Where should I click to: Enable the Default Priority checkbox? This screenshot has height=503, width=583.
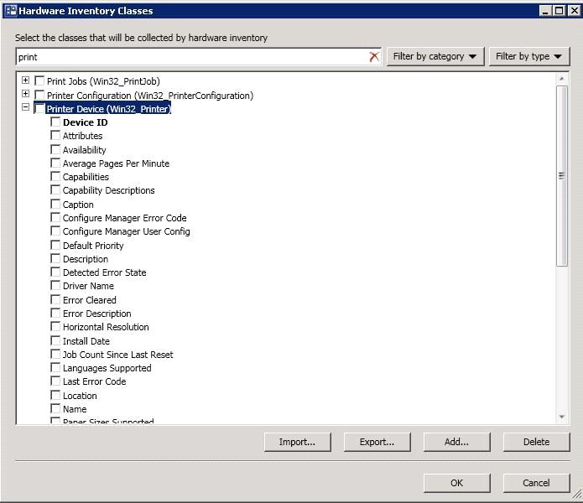point(55,245)
